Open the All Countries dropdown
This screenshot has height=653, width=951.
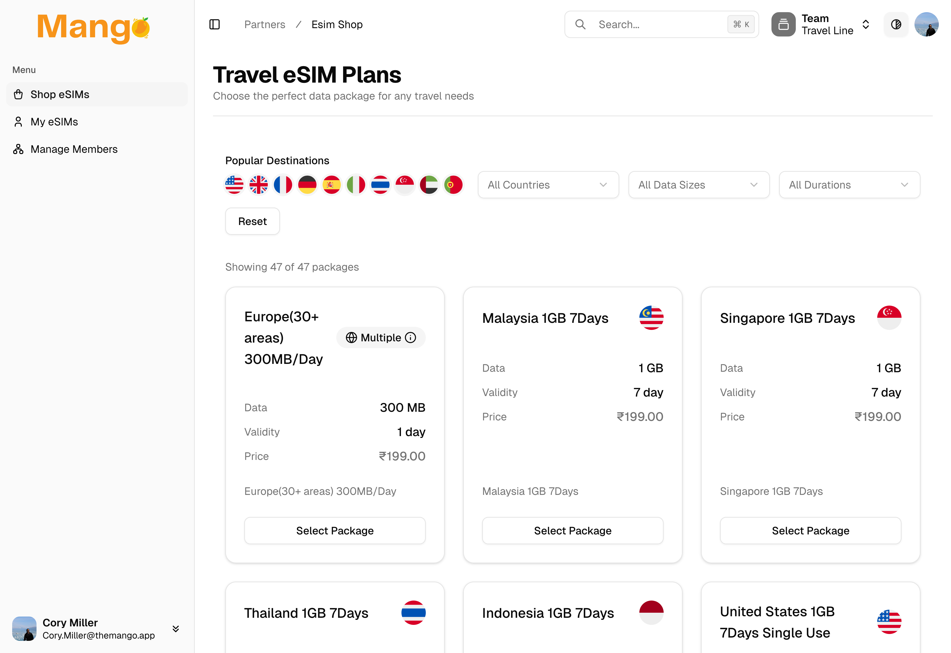click(x=548, y=185)
